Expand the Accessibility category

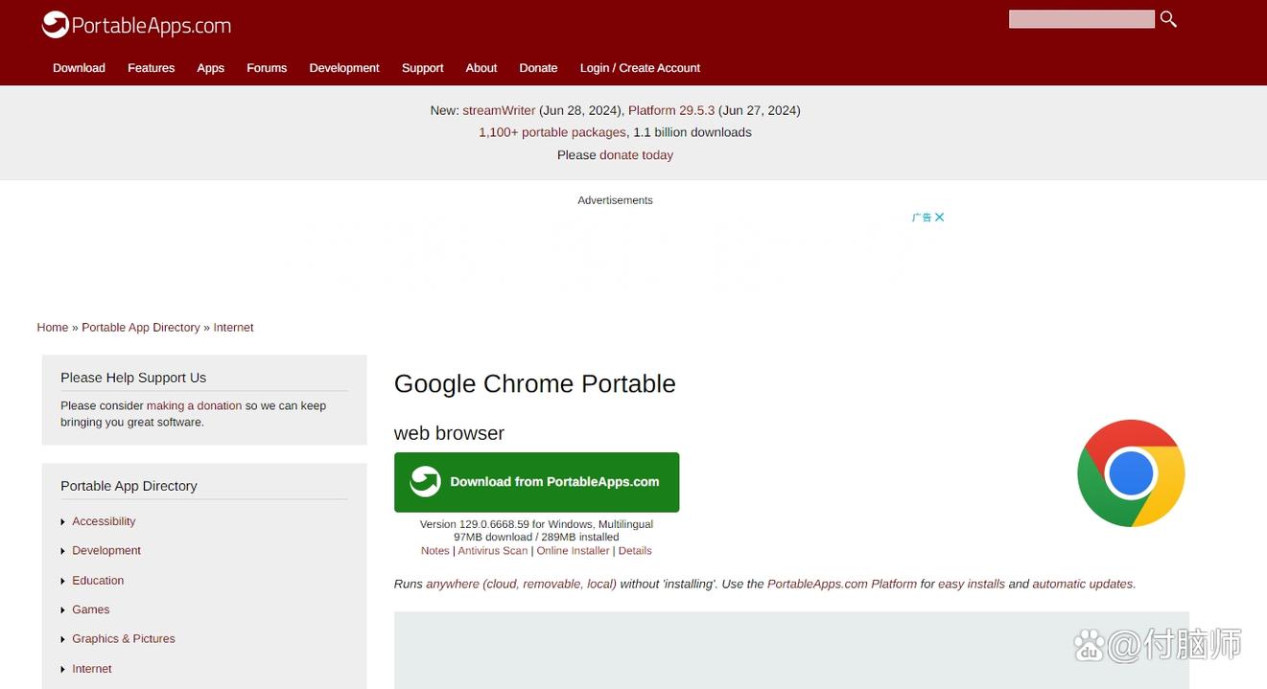point(104,521)
